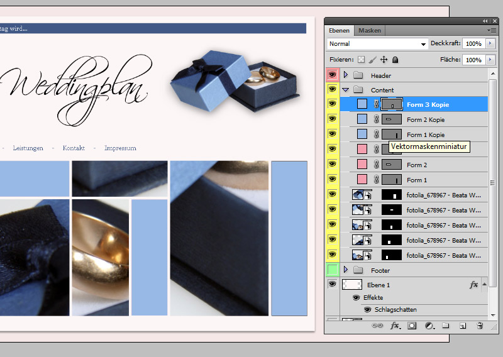Hide the Header group layer
Screen dimensions: 503x357
pyautogui.click(x=332, y=75)
